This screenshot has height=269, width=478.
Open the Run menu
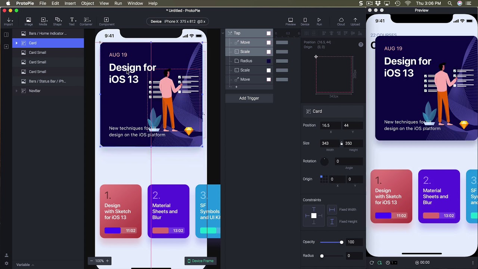(x=118, y=3)
